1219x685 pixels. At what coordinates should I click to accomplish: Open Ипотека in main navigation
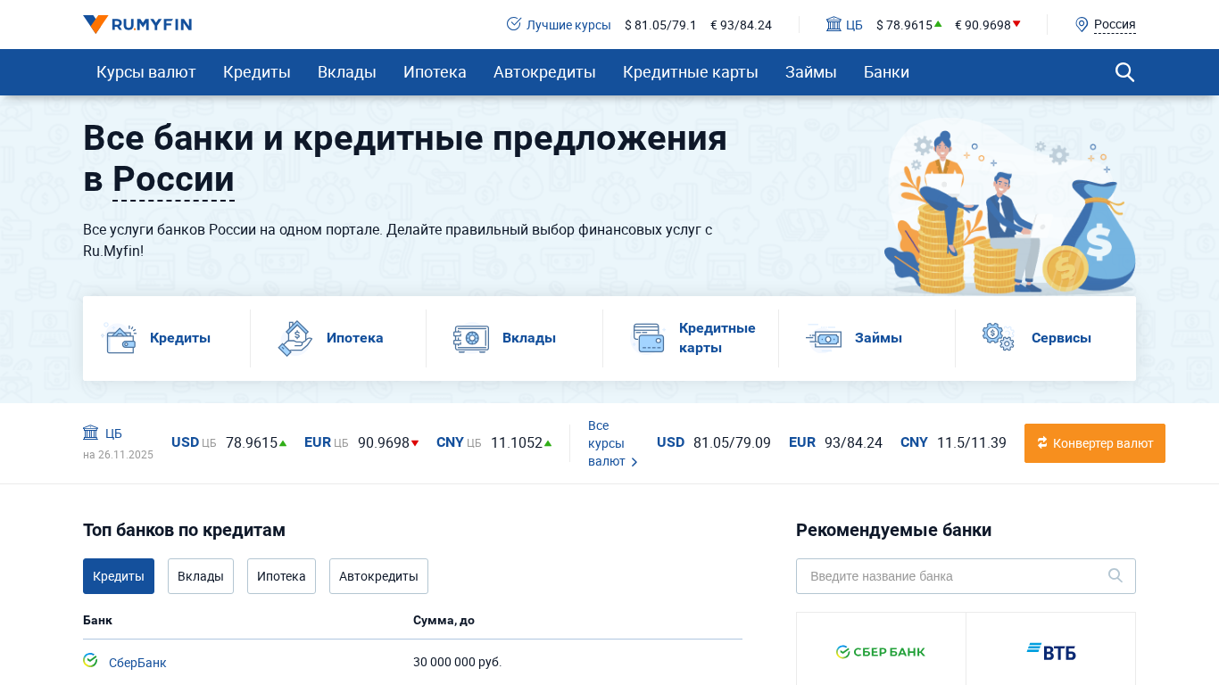click(435, 72)
